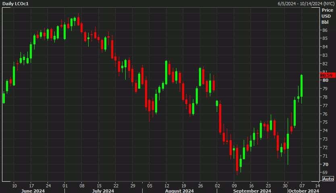336x193 pixels.
Task: Select the red 80.59 last price tag
Action: pyautogui.click(x=327, y=75)
